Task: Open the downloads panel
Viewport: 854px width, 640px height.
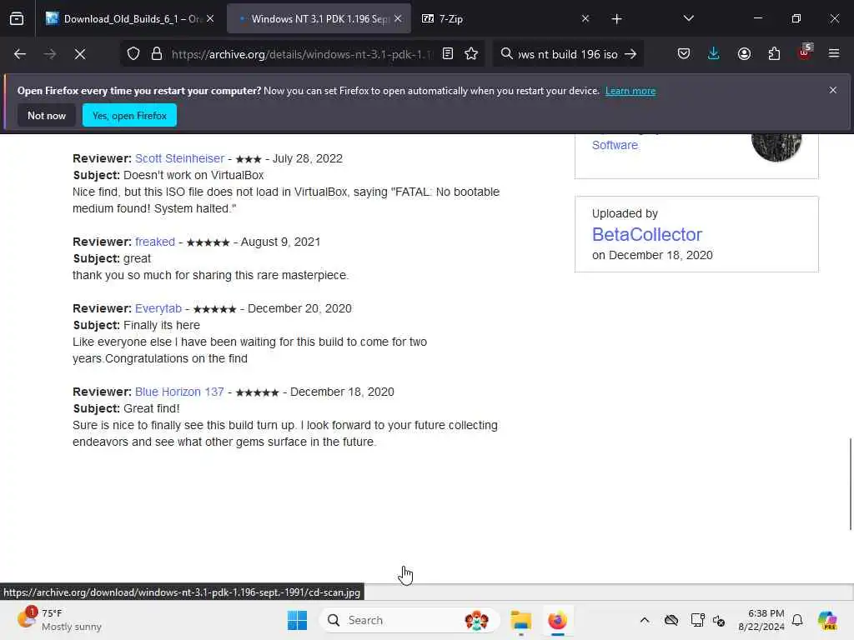Action: coord(714,54)
